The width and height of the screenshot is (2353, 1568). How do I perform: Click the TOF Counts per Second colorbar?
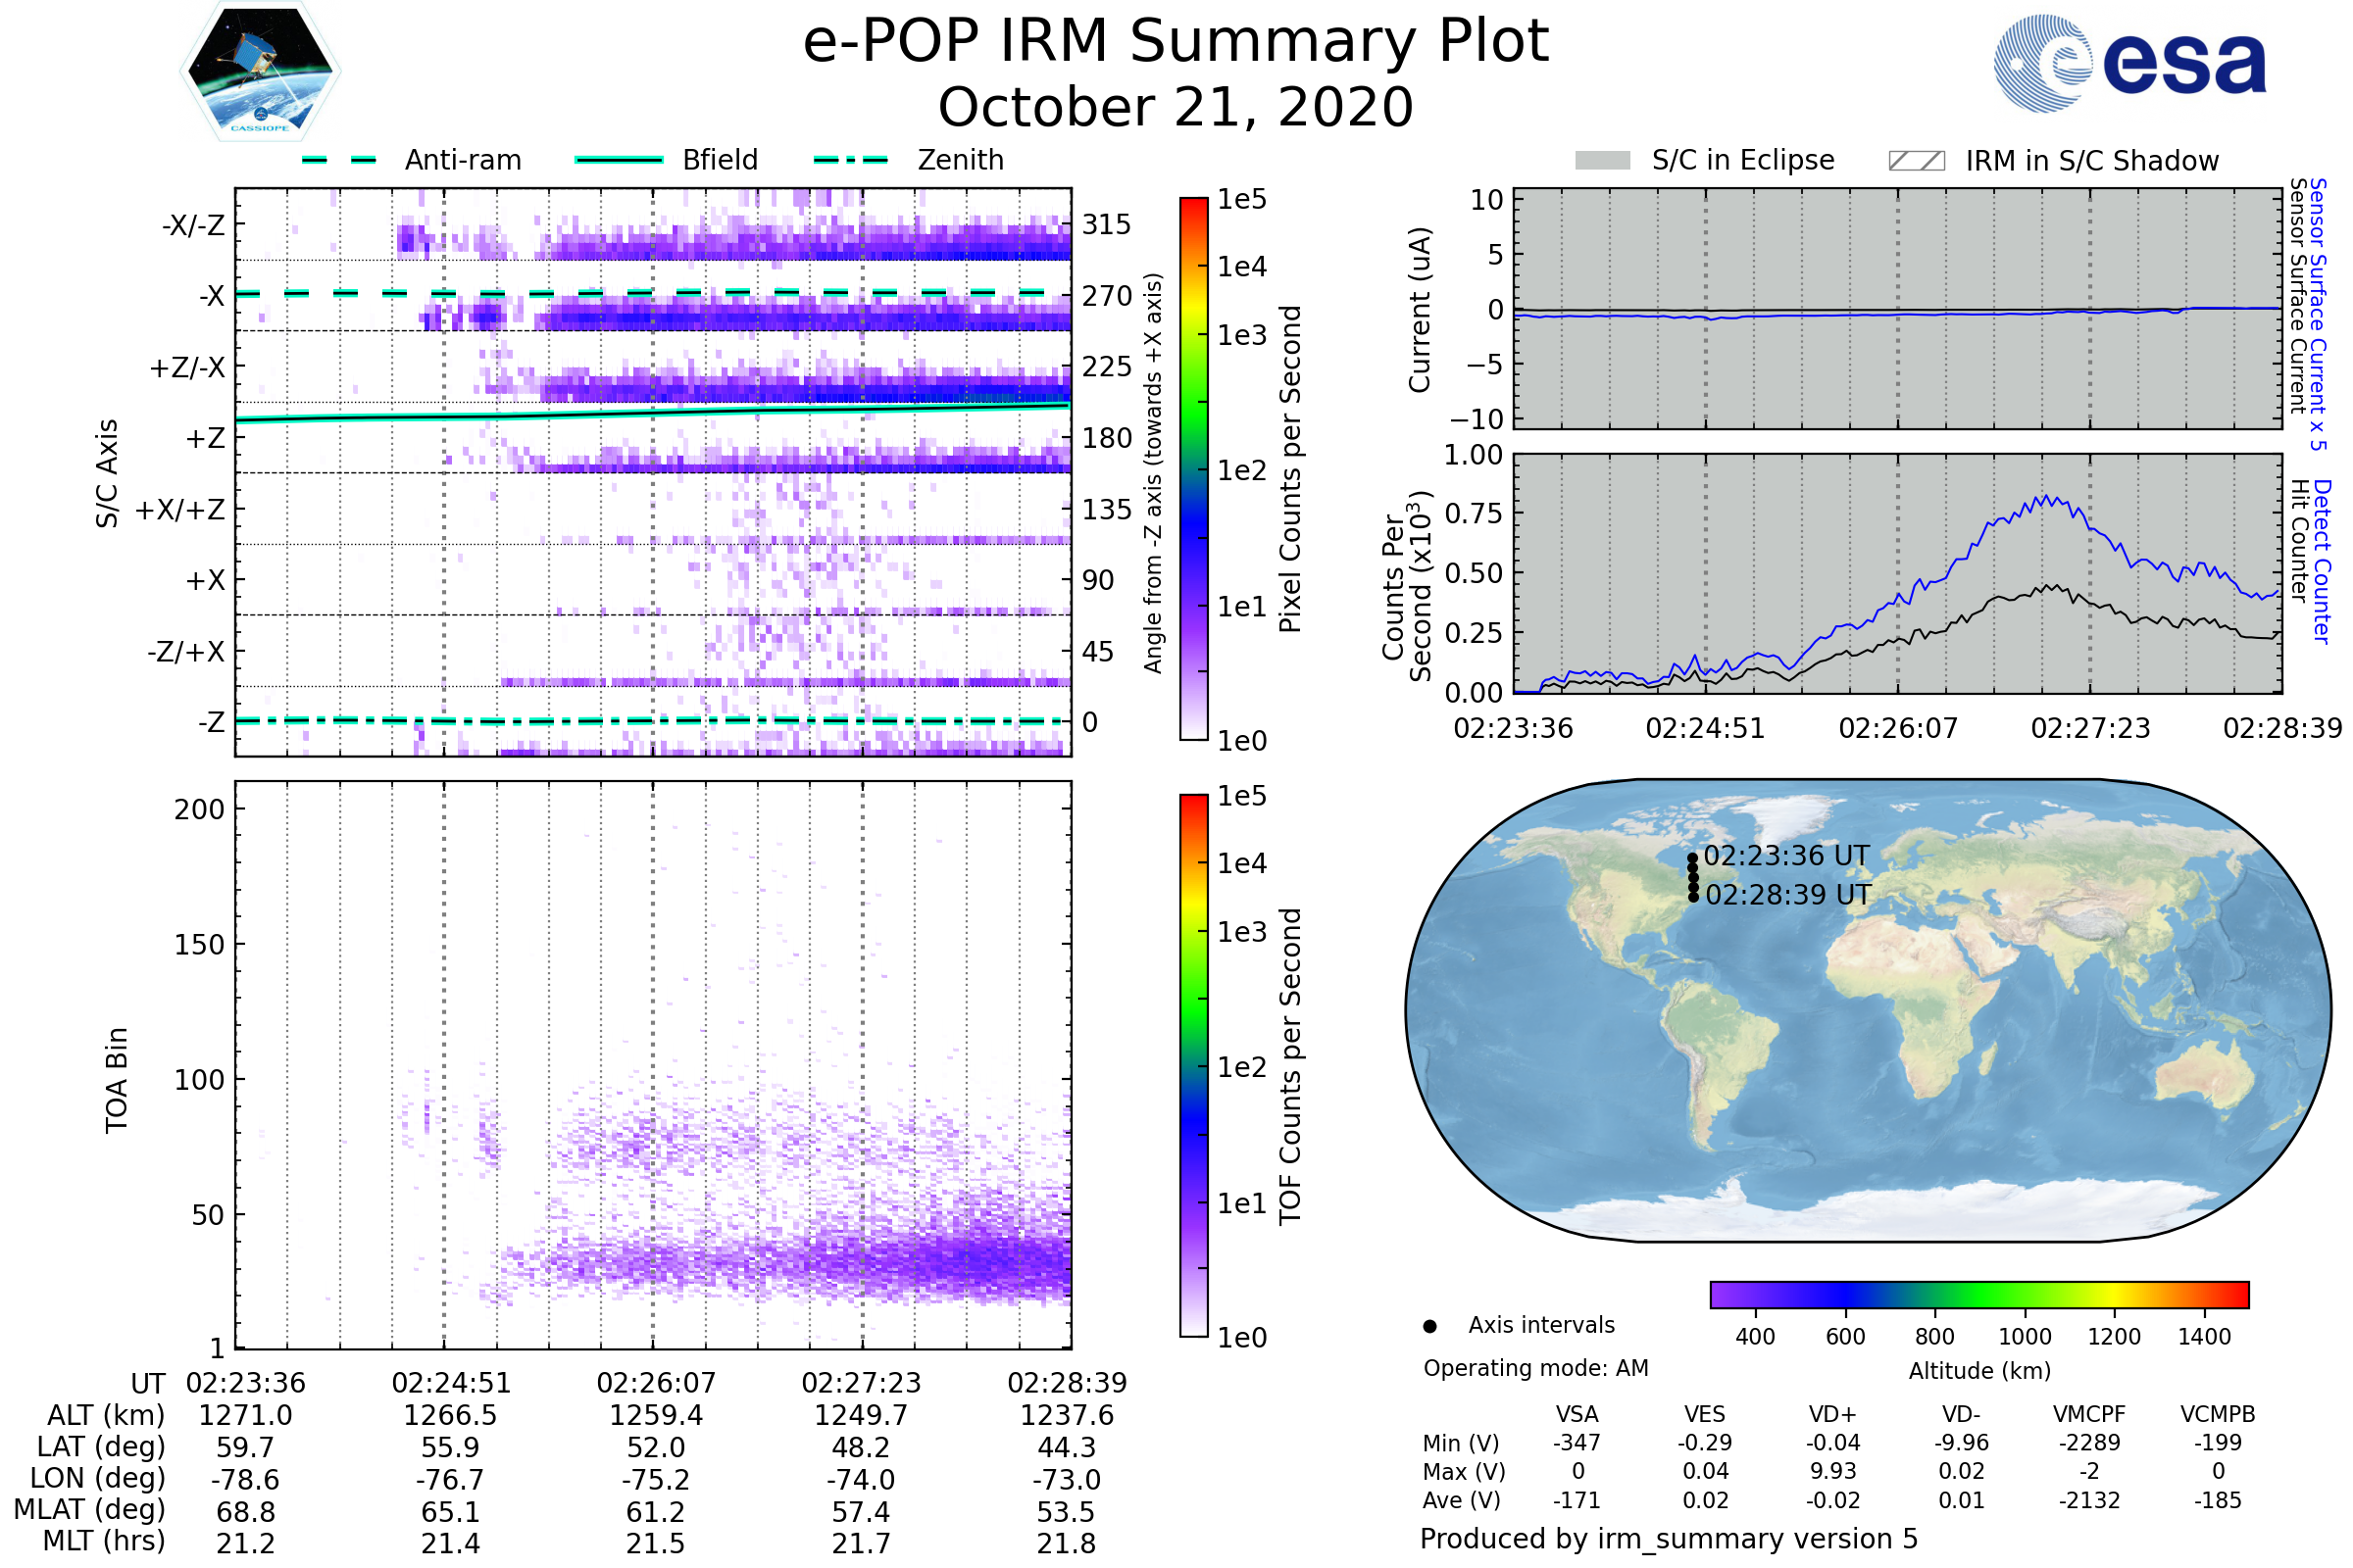coord(1193,1065)
